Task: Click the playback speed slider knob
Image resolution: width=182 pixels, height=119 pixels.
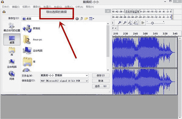Action: (152, 23)
